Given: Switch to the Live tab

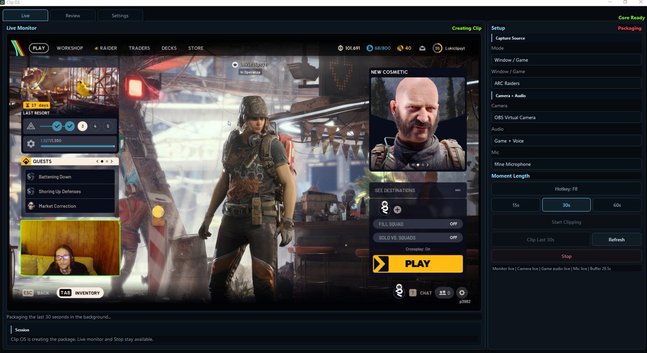Looking at the screenshot, I should tap(25, 16).
